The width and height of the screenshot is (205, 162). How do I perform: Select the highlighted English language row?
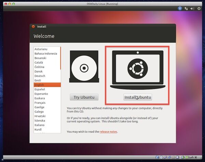point(47,85)
